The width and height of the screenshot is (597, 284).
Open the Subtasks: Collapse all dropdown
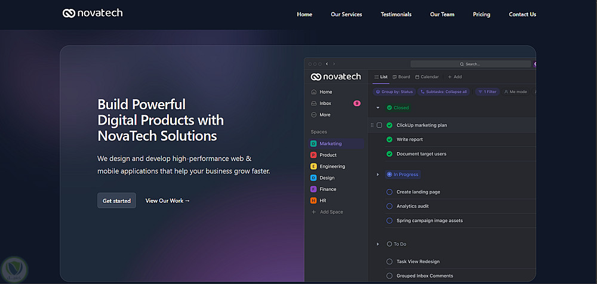[444, 92]
